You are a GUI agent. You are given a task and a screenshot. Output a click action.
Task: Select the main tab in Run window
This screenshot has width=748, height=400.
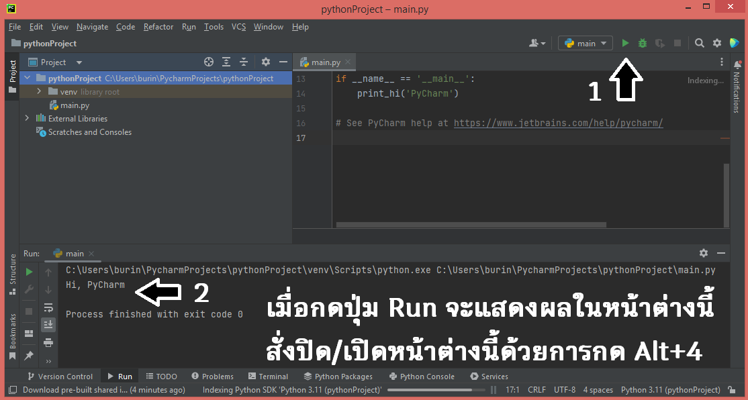[x=74, y=253]
